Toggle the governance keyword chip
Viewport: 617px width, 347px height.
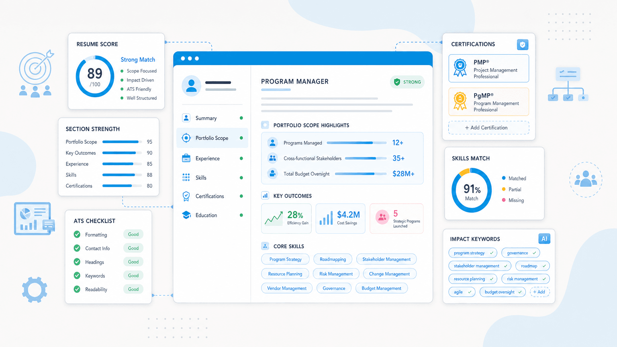click(x=521, y=253)
